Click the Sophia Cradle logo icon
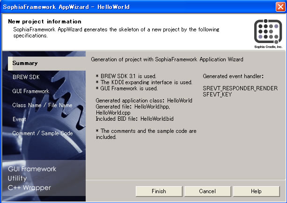 point(268,31)
